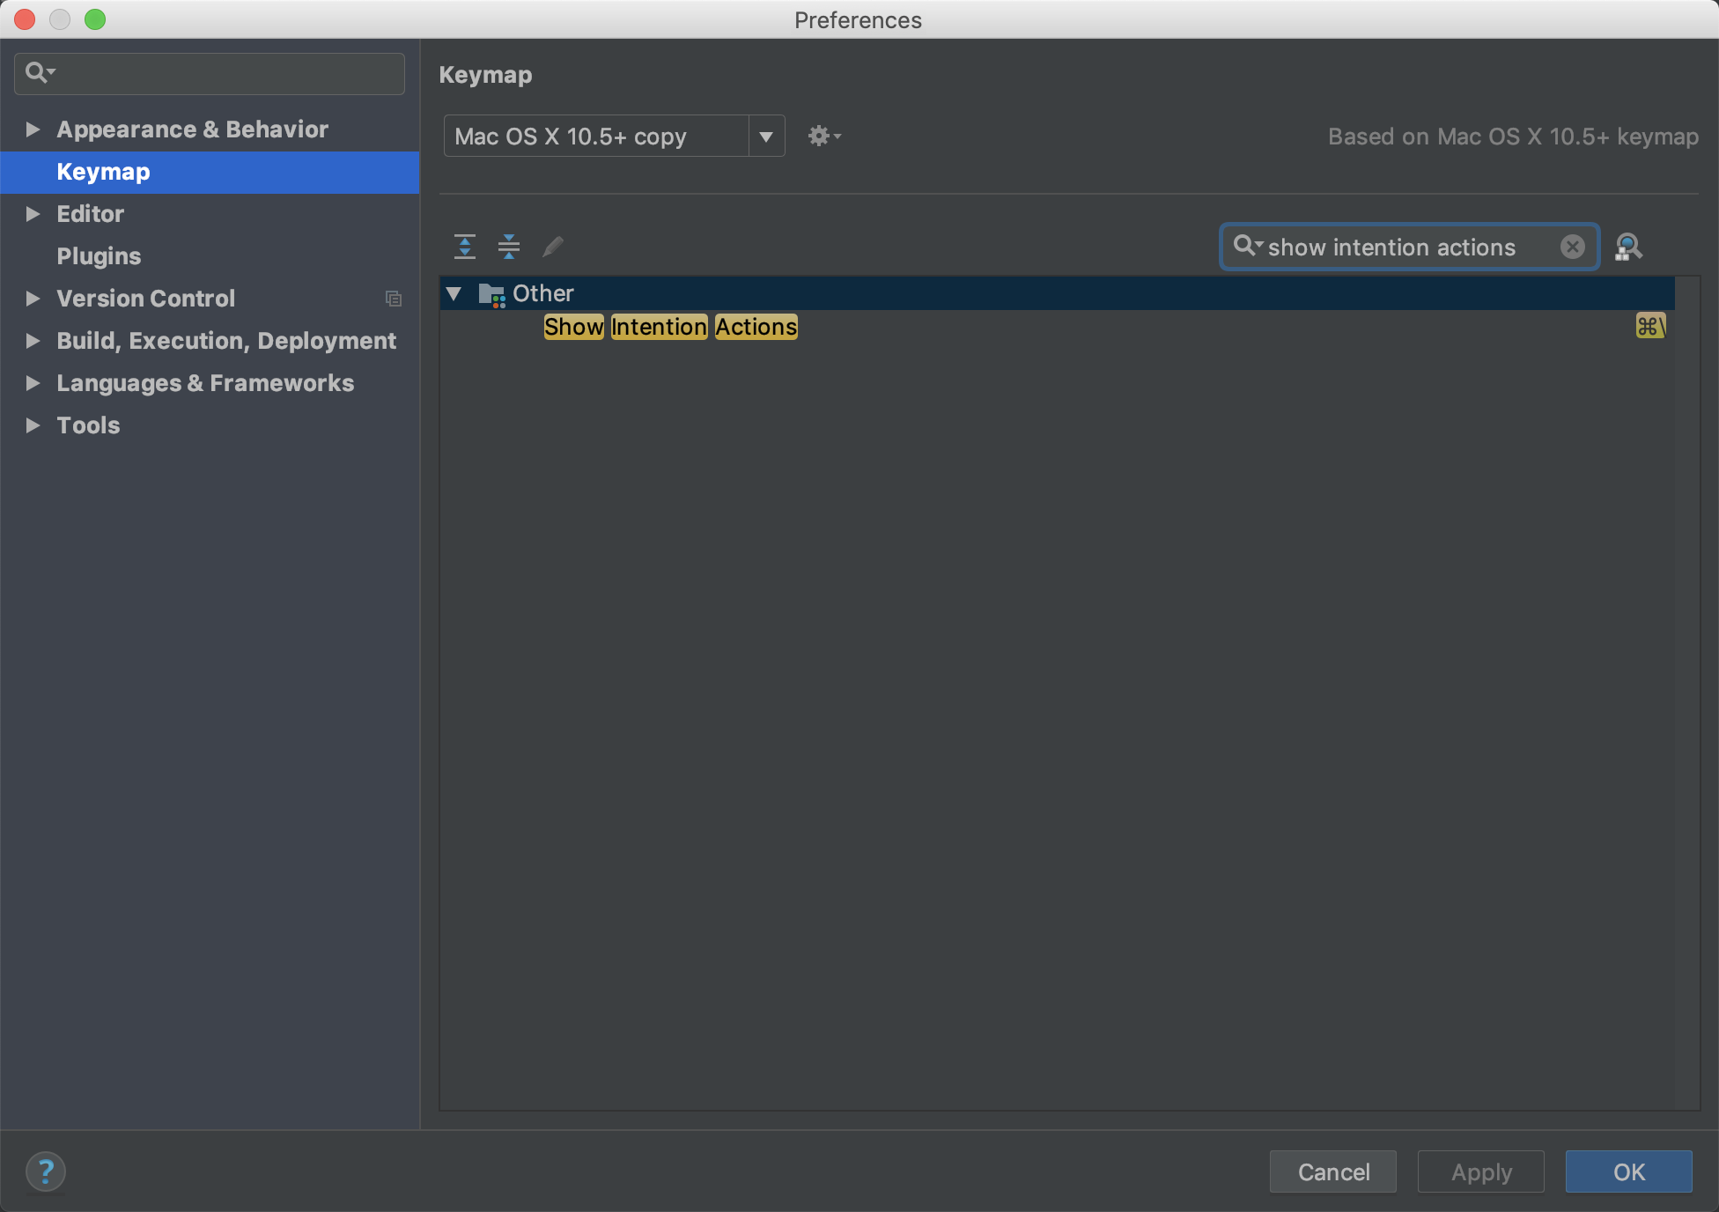Select Editor in the sidebar
The height and width of the screenshot is (1212, 1719).
tap(90, 214)
